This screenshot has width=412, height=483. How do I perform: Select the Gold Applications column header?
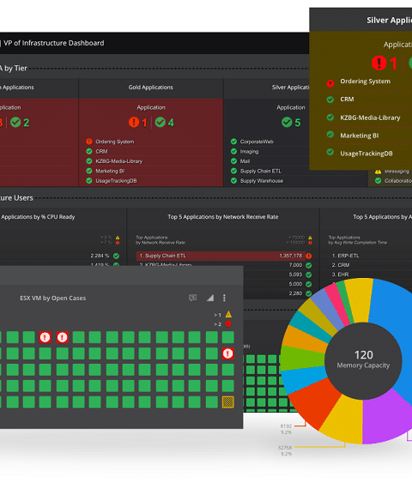coord(151,88)
